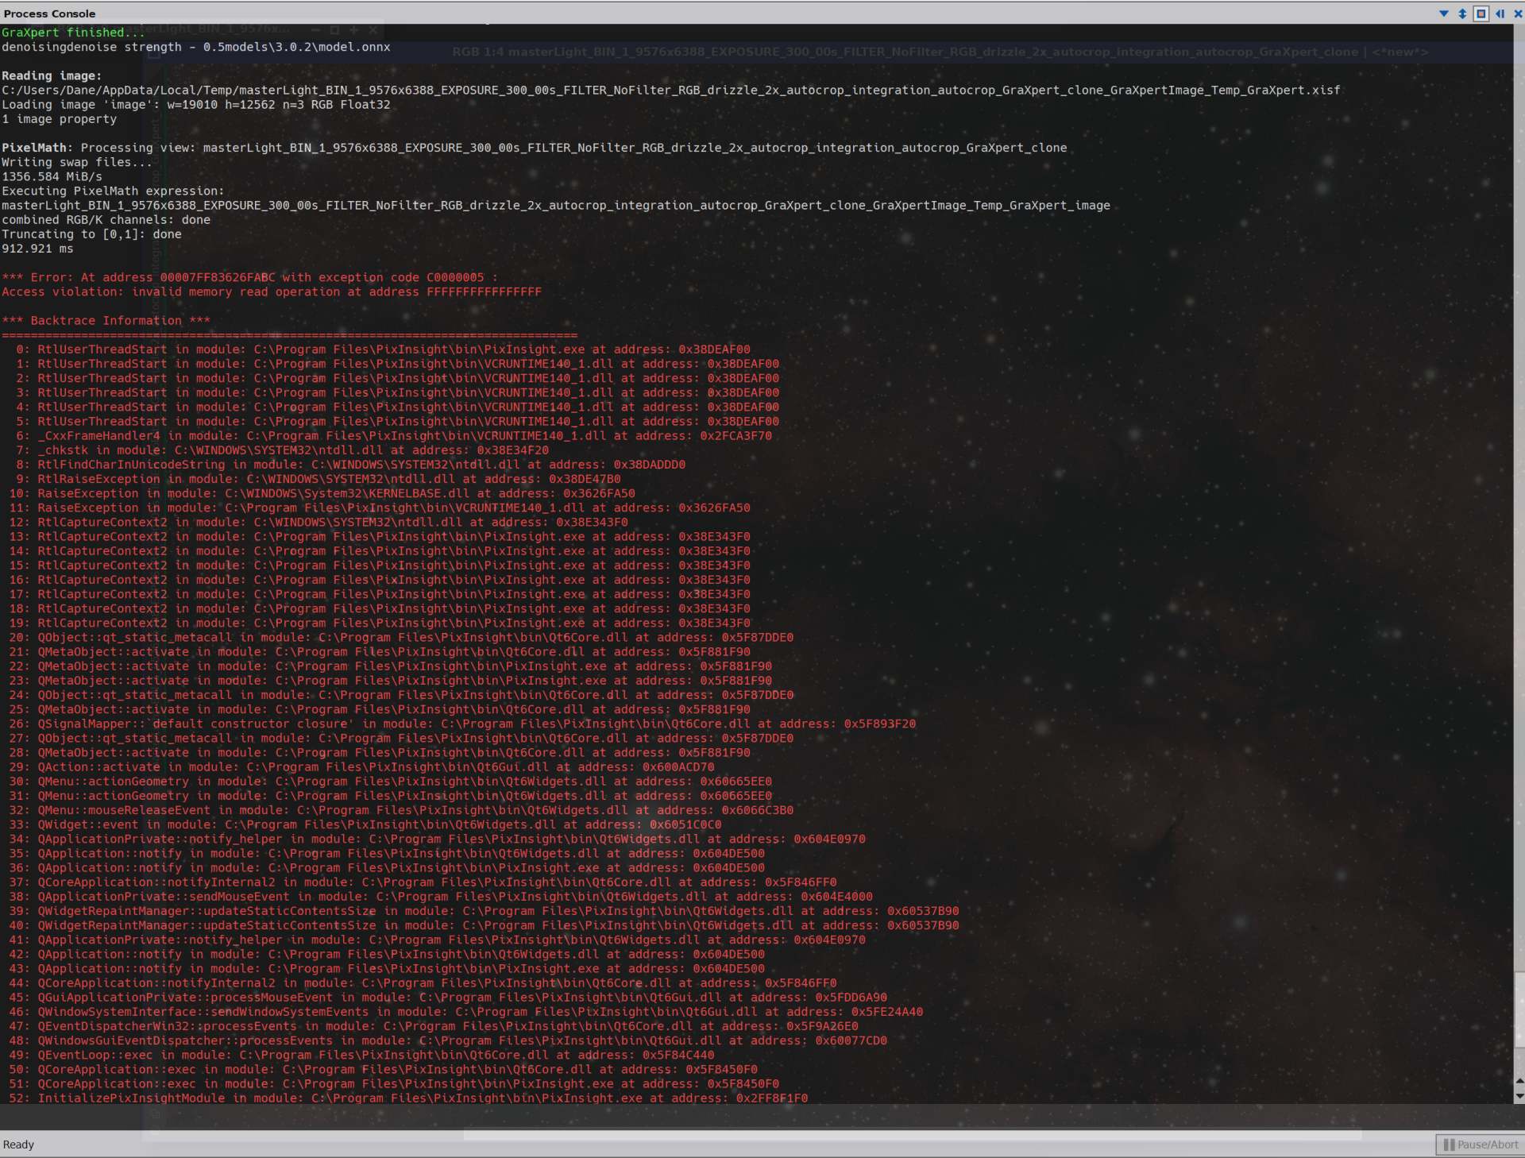Click backtrace line 38 sendMouseEvent entry
Viewport: 1525px width, 1158px height.
(x=441, y=897)
